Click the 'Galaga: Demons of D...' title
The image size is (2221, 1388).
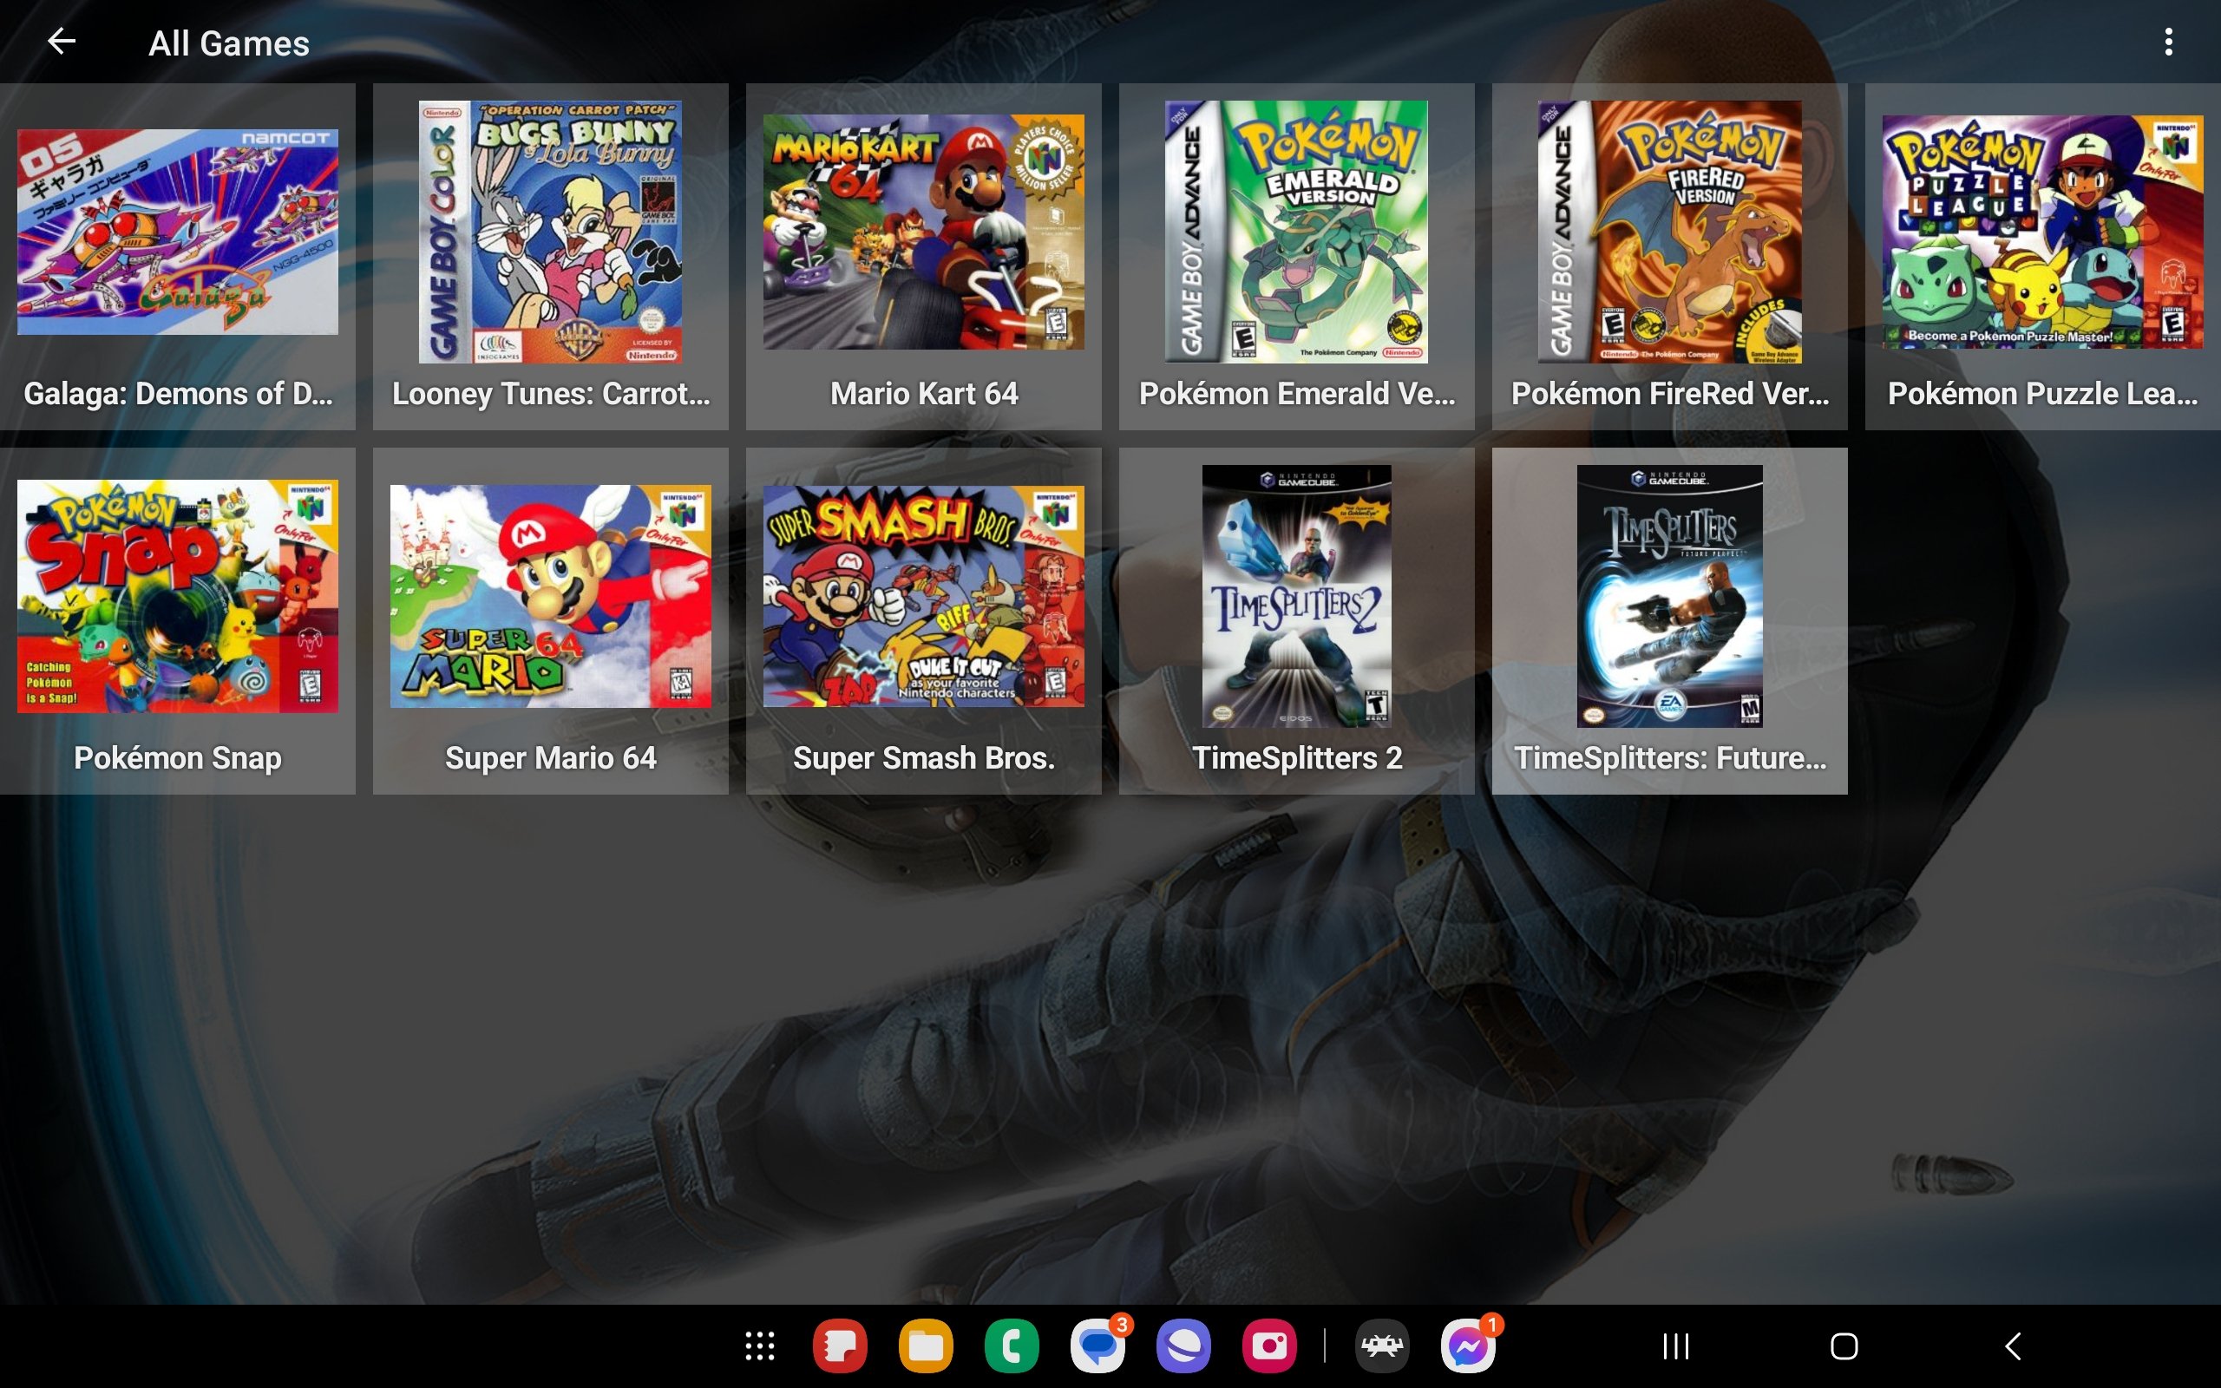[x=178, y=394]
